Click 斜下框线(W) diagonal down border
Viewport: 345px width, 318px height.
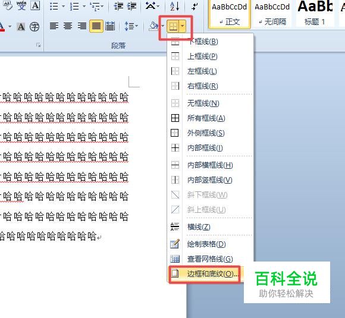tap(210, 194)
